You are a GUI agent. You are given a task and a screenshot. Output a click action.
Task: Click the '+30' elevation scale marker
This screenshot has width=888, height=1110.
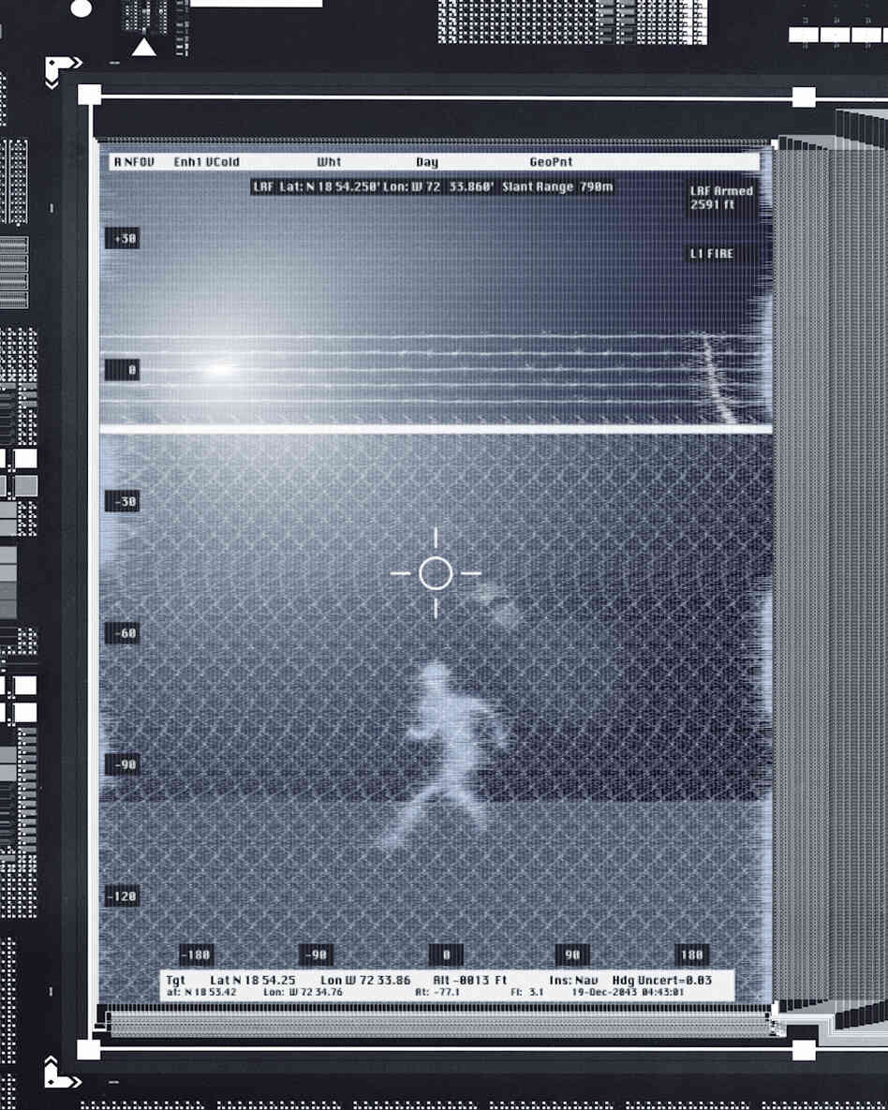(x=123, y=239)
